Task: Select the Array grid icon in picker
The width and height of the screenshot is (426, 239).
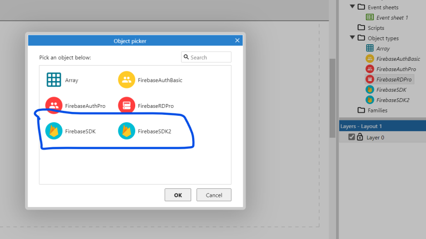Action: click(x=54, y=80)
